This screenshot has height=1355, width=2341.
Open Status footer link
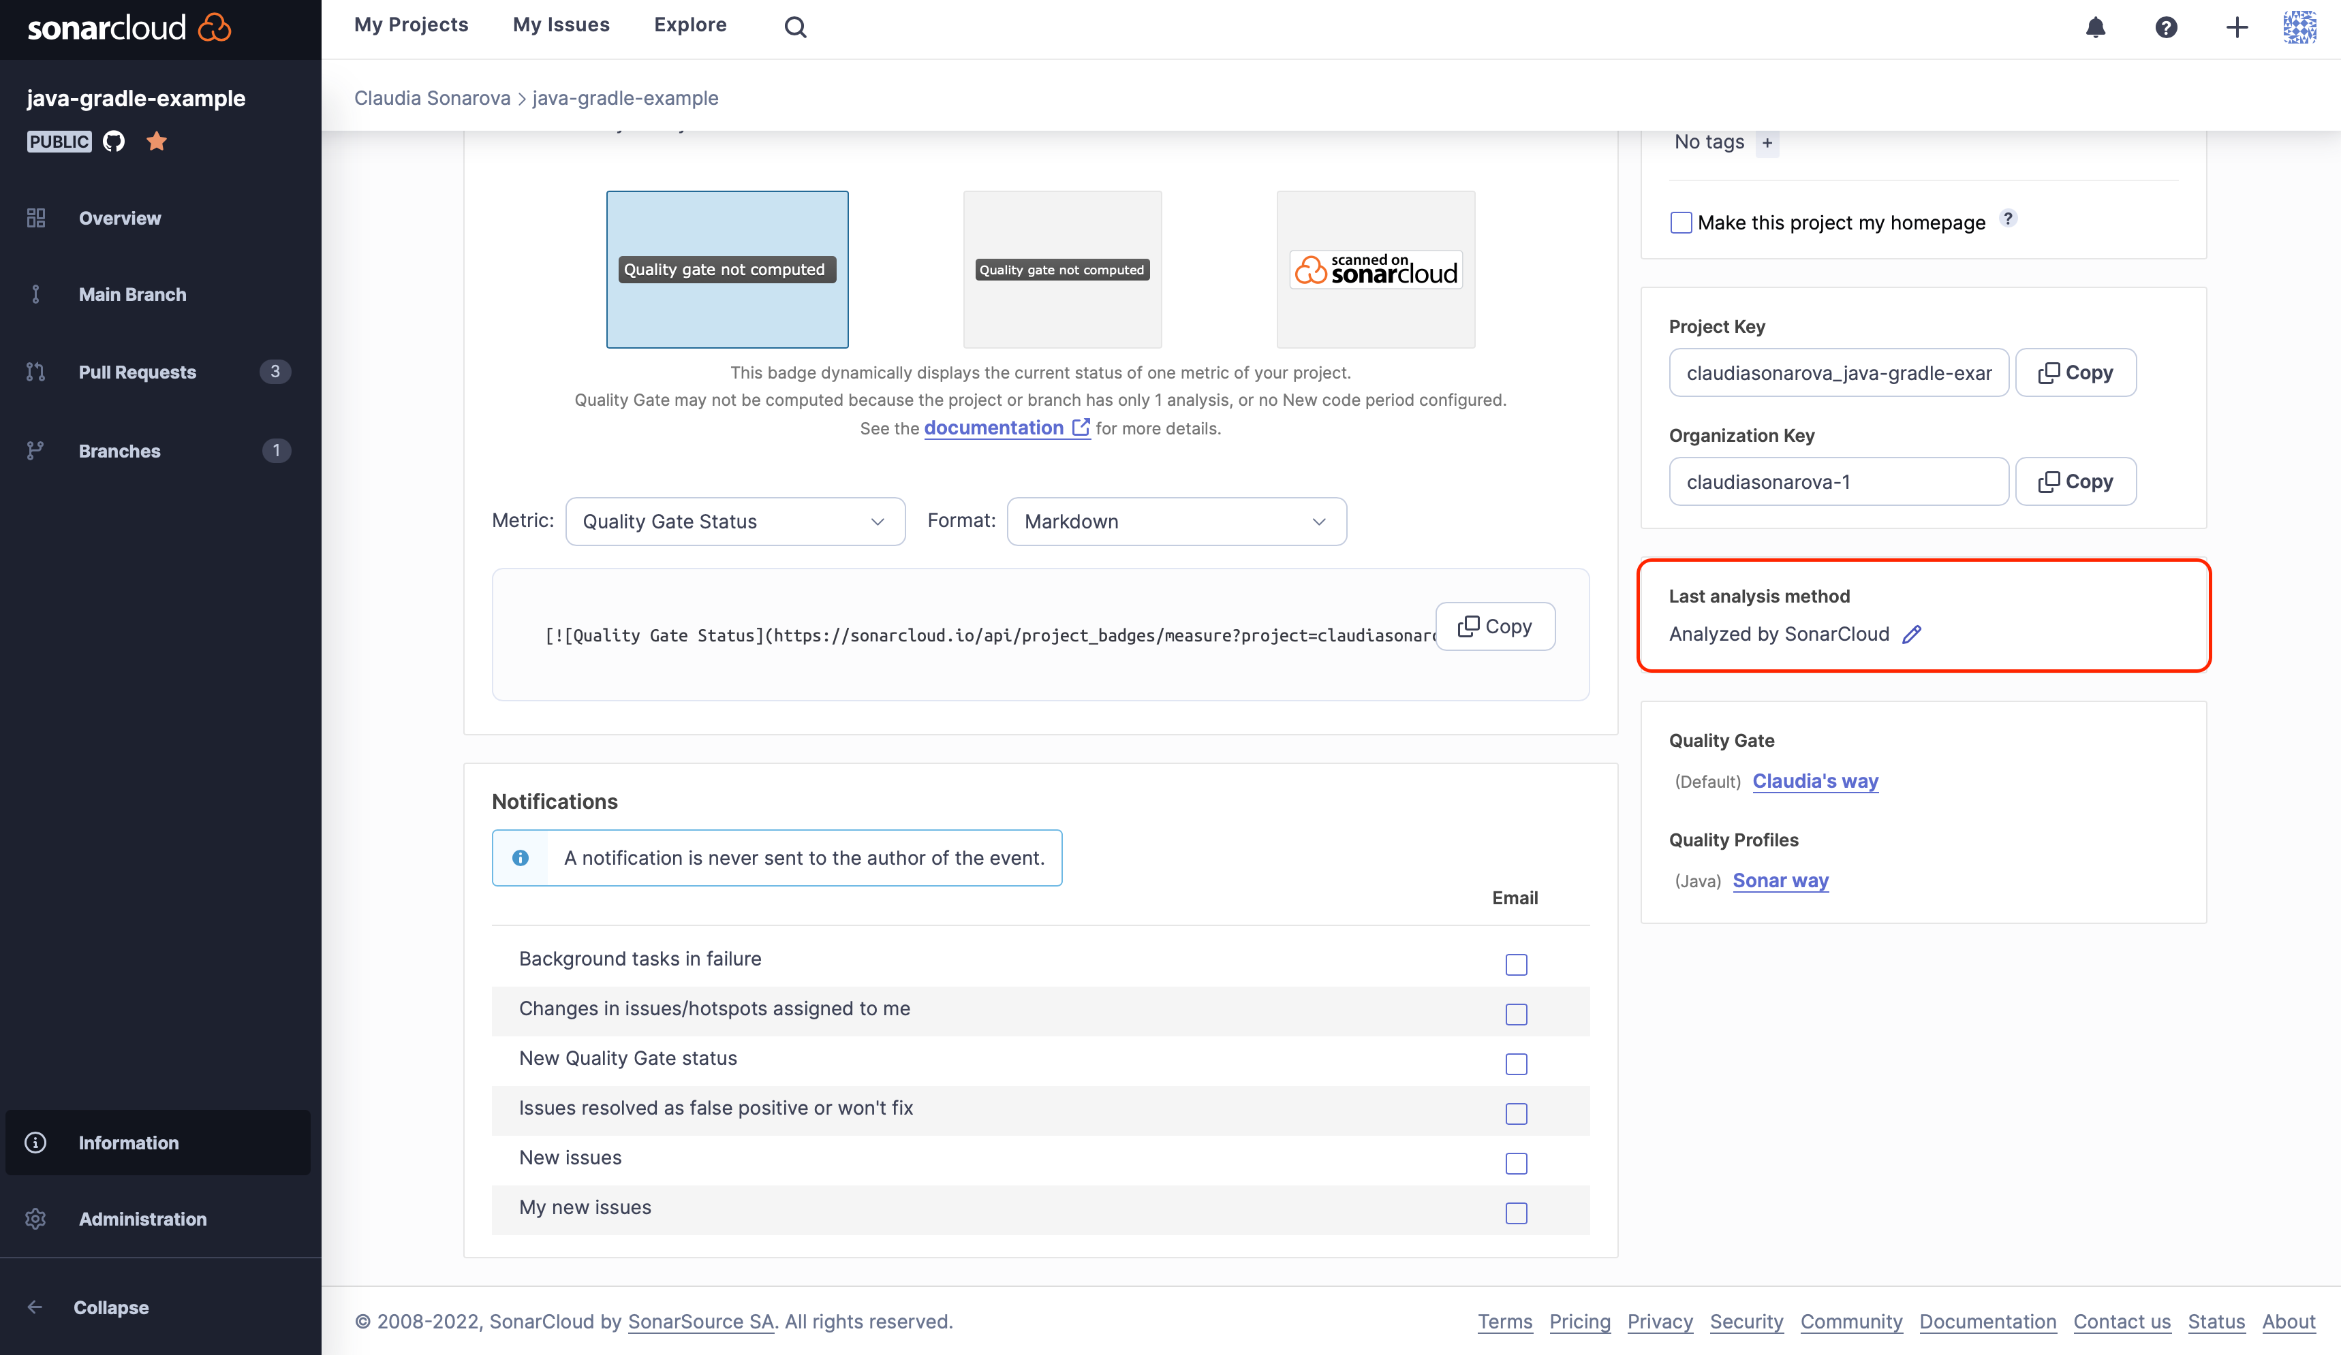coord(2216,1322)
